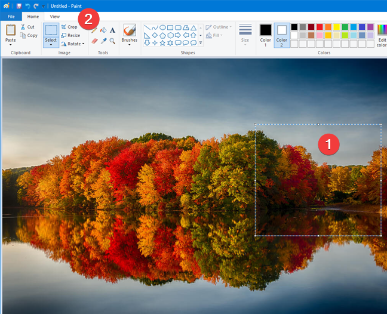This screenshot has width=387, height=314.
Task: Save via the quick access floppy icon
Action: pyautogui.click(x=19, y=6)
